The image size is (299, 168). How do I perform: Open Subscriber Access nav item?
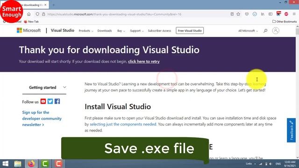159,31
